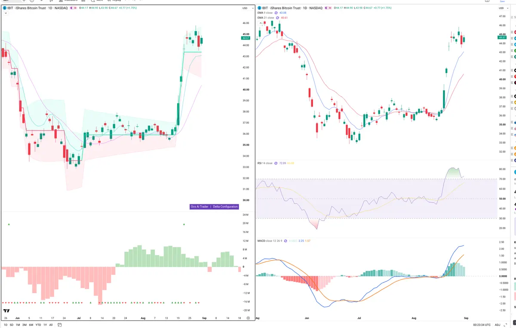Select the 1M date range
Image resolution: width=516 pixels, height=328 pixels.
click(x=18, y=325)
